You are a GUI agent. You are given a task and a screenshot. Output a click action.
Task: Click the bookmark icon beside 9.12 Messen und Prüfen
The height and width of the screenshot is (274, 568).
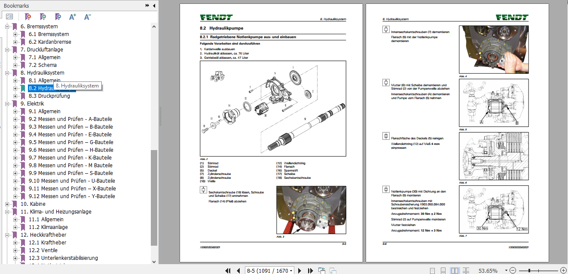(x=23, y=196)
